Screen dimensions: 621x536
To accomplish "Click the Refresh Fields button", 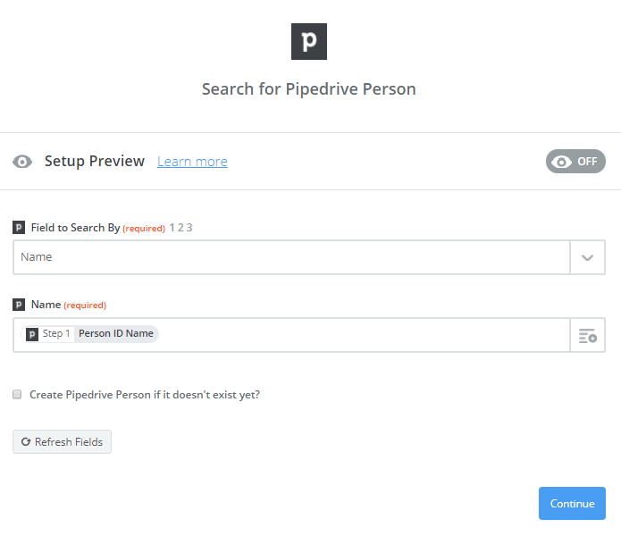I will pos(63,442).
